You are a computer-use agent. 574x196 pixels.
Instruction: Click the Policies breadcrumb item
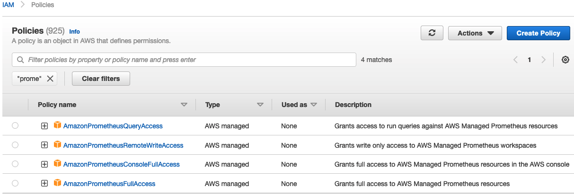43,5
